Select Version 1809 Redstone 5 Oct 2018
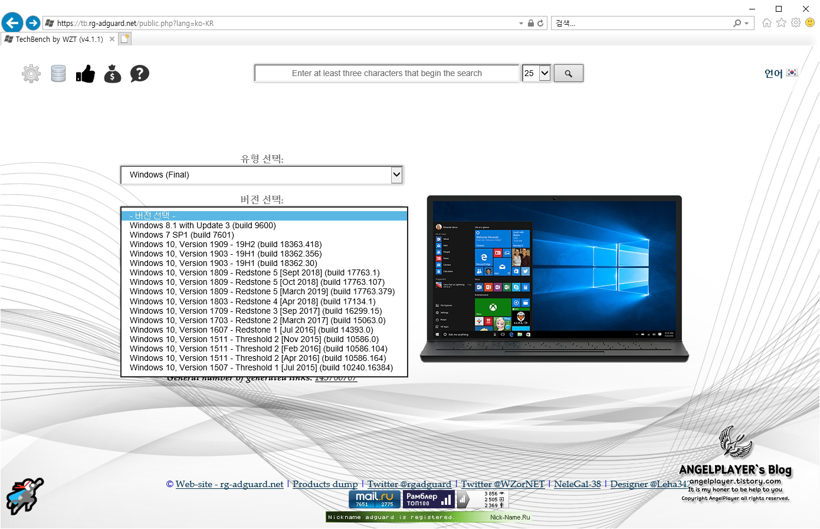 coord(264,282)
